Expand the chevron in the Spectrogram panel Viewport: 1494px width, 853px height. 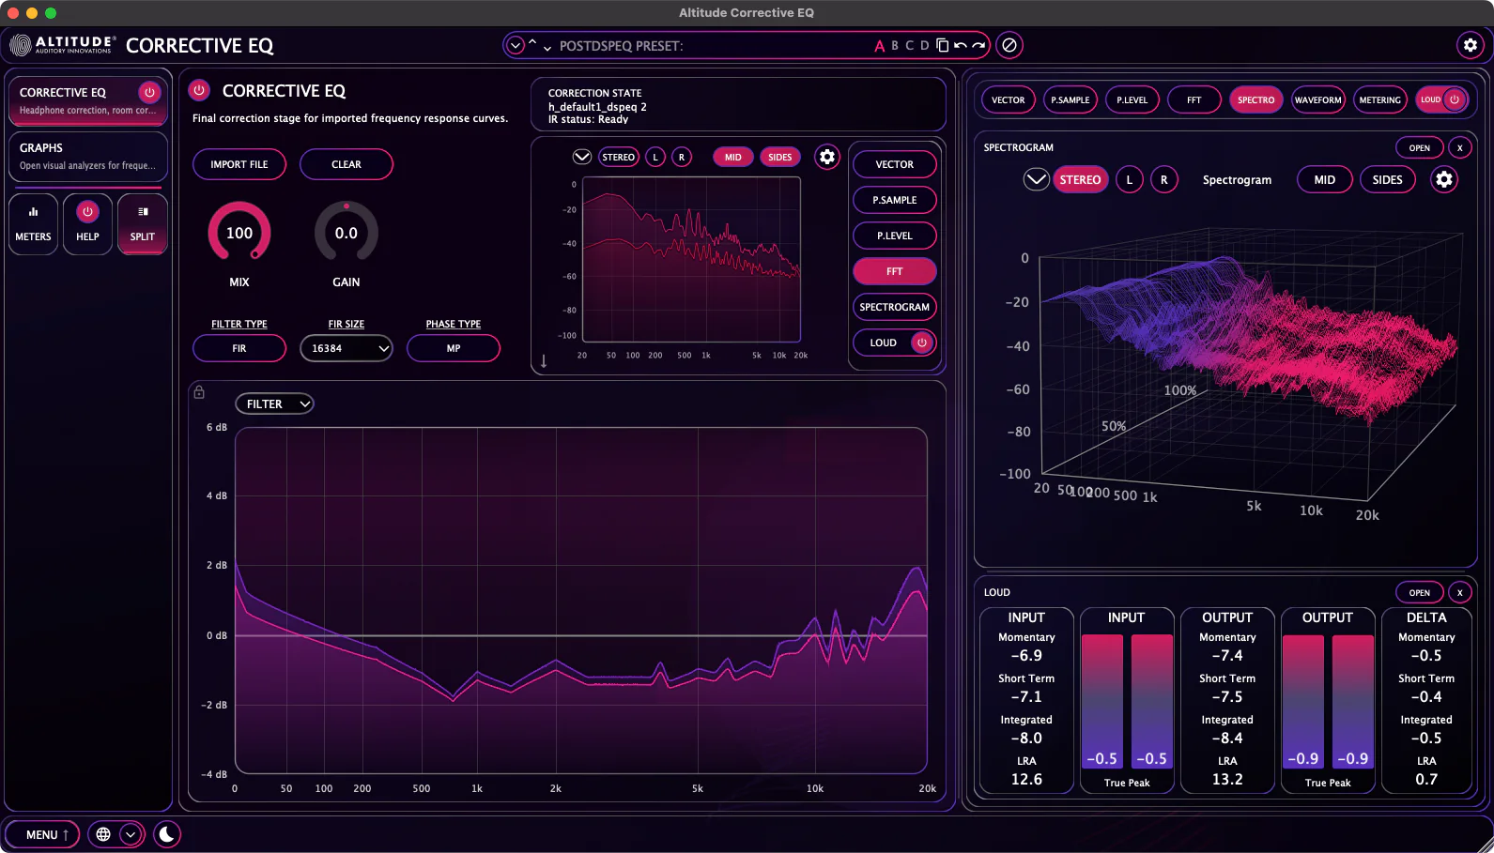click(1037, 179)
